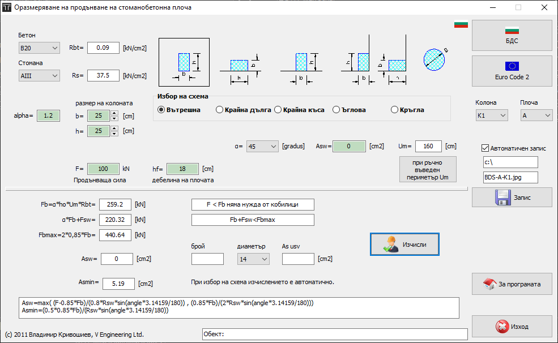Open the Бетон B20 dropdown
The height and width of the screenshot is (343, 558).
point(39,48)
